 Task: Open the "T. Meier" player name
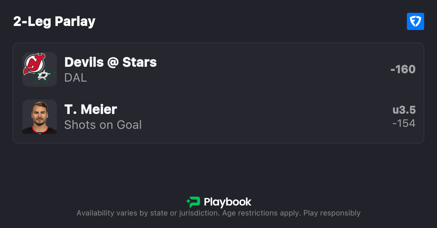pyautogui.click(x=90, y=109)
